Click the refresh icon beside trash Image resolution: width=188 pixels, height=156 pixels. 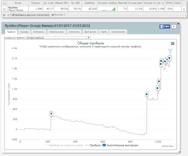8,15
